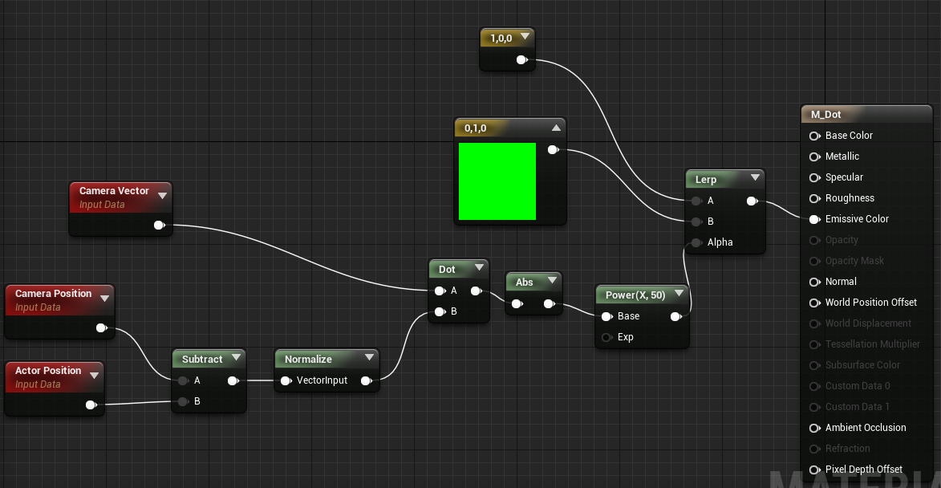The width and height of the screenshot is (941, 488).
Task: Click the Actor Position output pin
Action: click(91, 405)
